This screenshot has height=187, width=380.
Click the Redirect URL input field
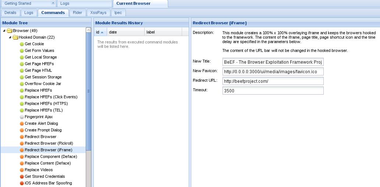pyautogui.click(x=273, y=81)
